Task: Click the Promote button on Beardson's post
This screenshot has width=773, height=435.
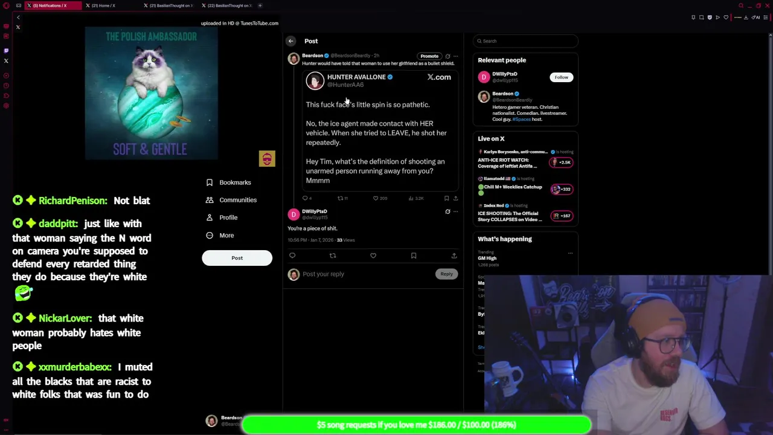Action: pyautogui.click(x=429, y=56)
